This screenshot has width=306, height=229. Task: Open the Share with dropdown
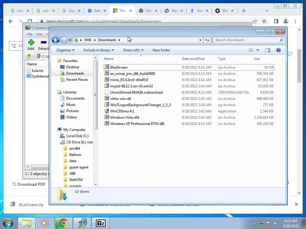click(x=133, y=50)
